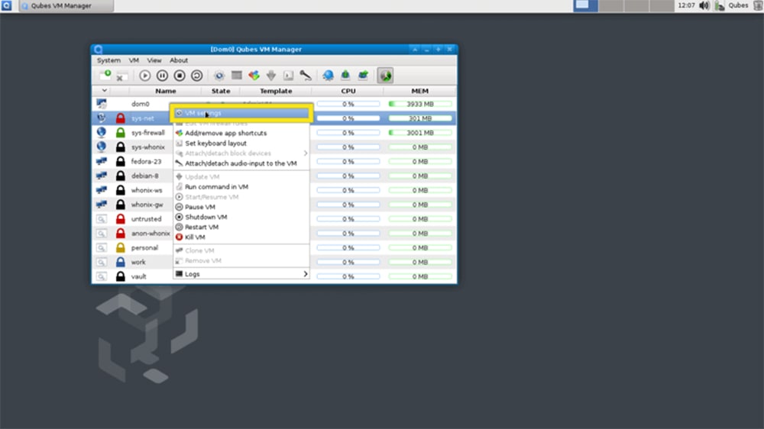Click the globe icon of sys-whonix row
Screen dimensions: 764x429
(x=102, y=147)
